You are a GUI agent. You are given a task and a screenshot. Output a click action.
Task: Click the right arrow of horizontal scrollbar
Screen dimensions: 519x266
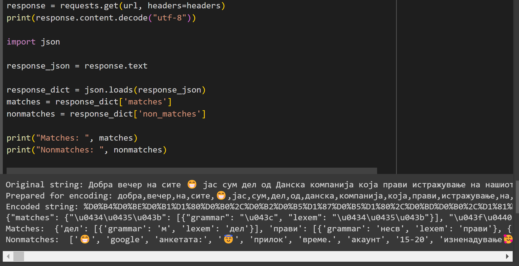click(x=507, y=256)
